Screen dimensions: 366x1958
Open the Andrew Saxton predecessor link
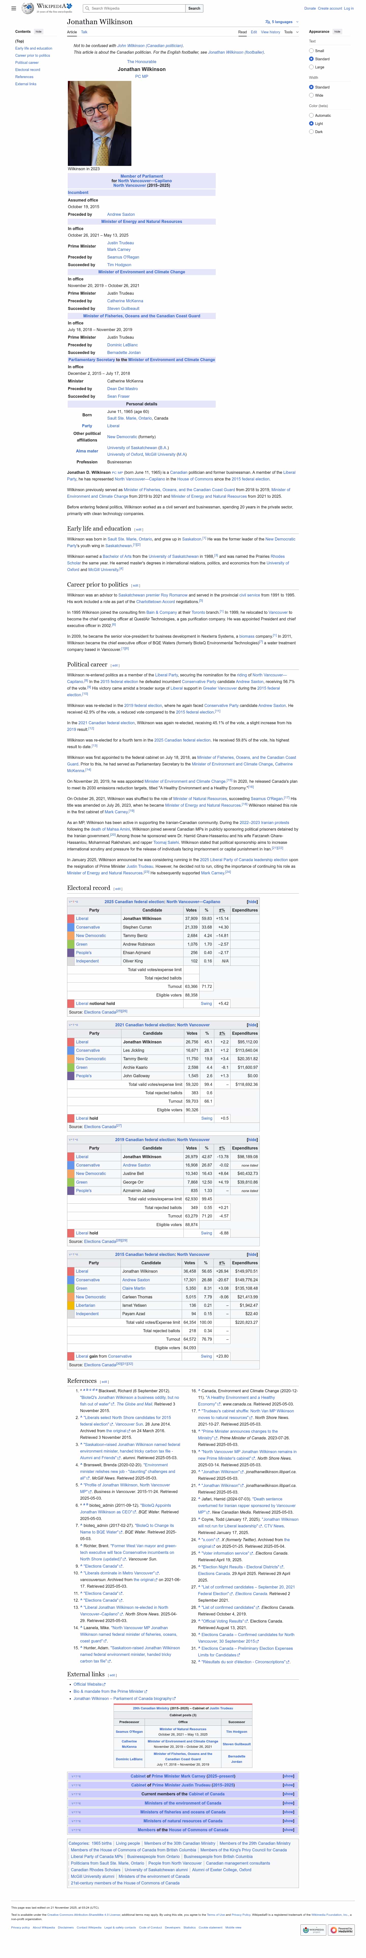pos(121,214)
